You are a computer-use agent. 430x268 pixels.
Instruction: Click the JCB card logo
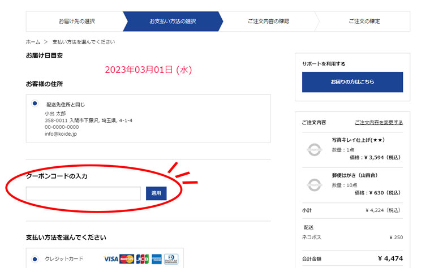click(142, 259)
